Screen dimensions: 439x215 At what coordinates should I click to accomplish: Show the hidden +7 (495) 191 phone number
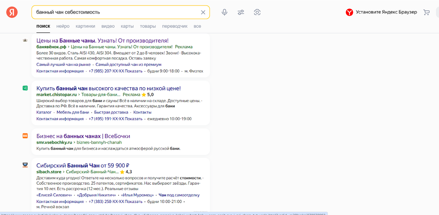(x=116, y=119)
